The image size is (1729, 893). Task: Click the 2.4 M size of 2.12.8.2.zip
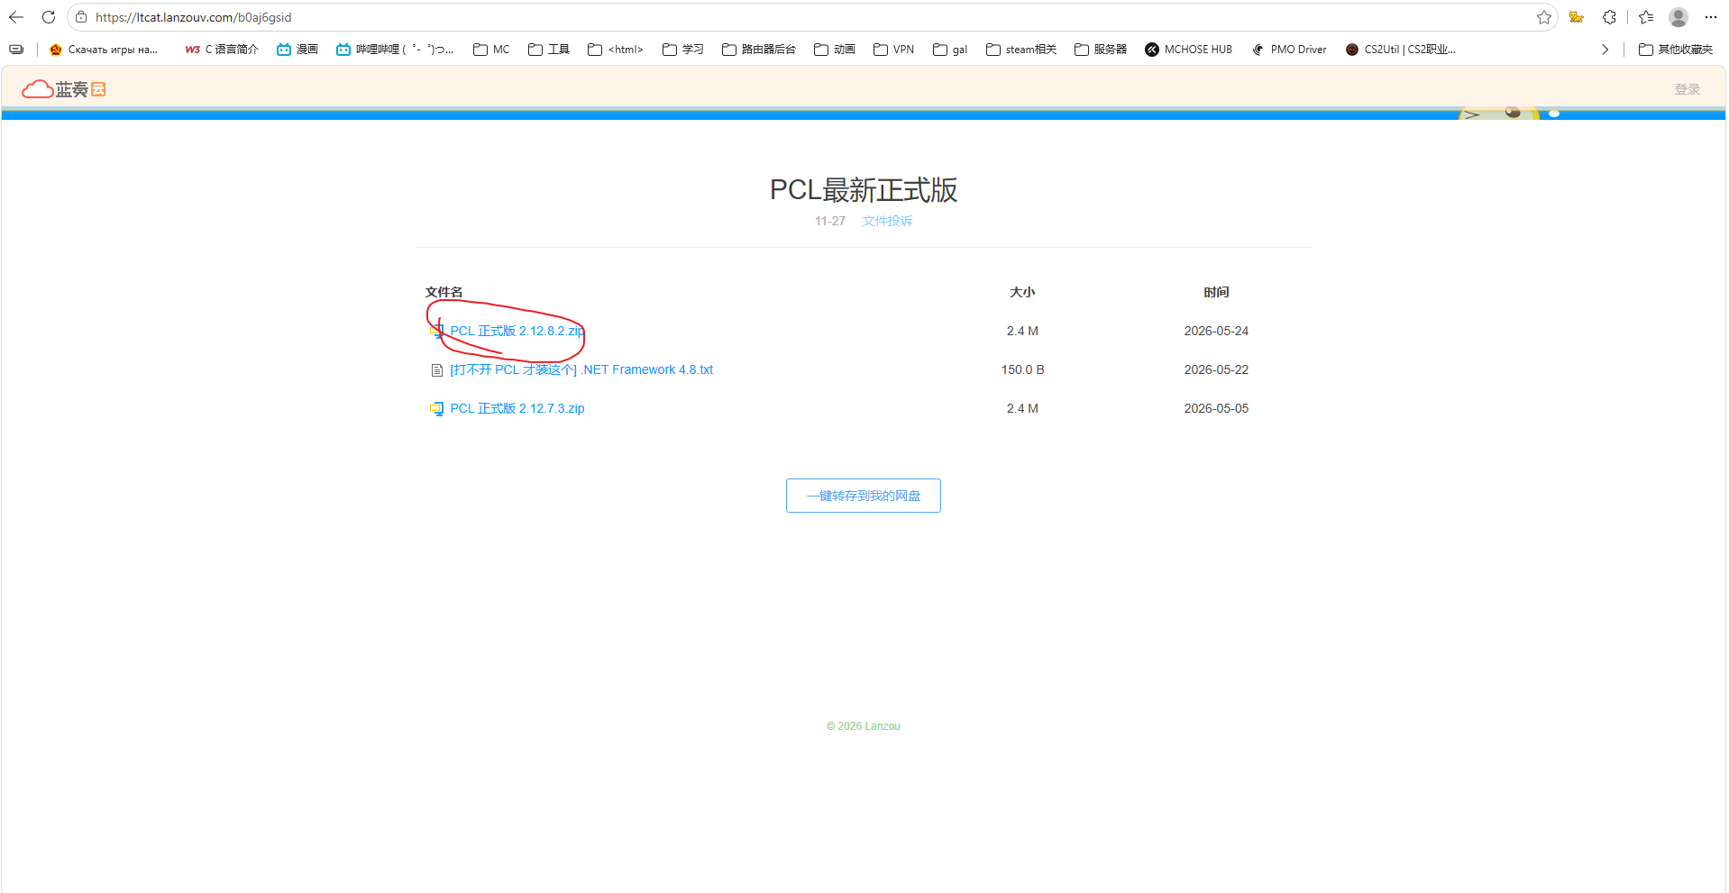1022,332
